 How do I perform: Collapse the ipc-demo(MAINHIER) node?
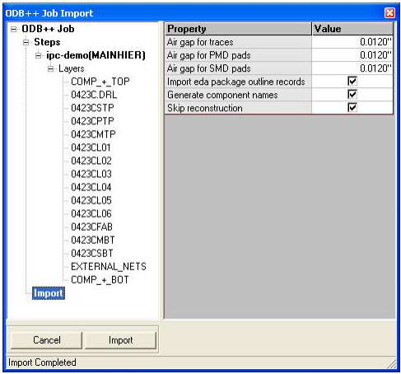tap(38, 55)
